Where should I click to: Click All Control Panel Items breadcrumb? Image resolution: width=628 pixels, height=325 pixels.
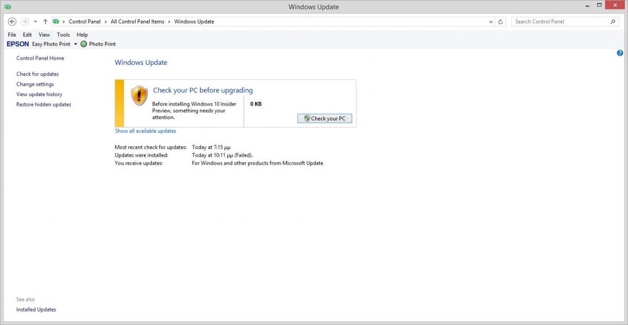(x=138, y=21)
